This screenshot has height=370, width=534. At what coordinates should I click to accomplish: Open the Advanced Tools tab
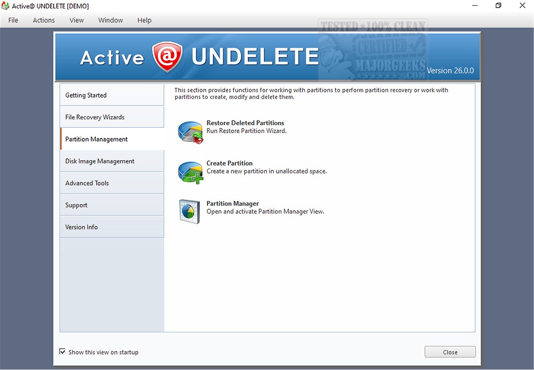click(x=112, y=183)
